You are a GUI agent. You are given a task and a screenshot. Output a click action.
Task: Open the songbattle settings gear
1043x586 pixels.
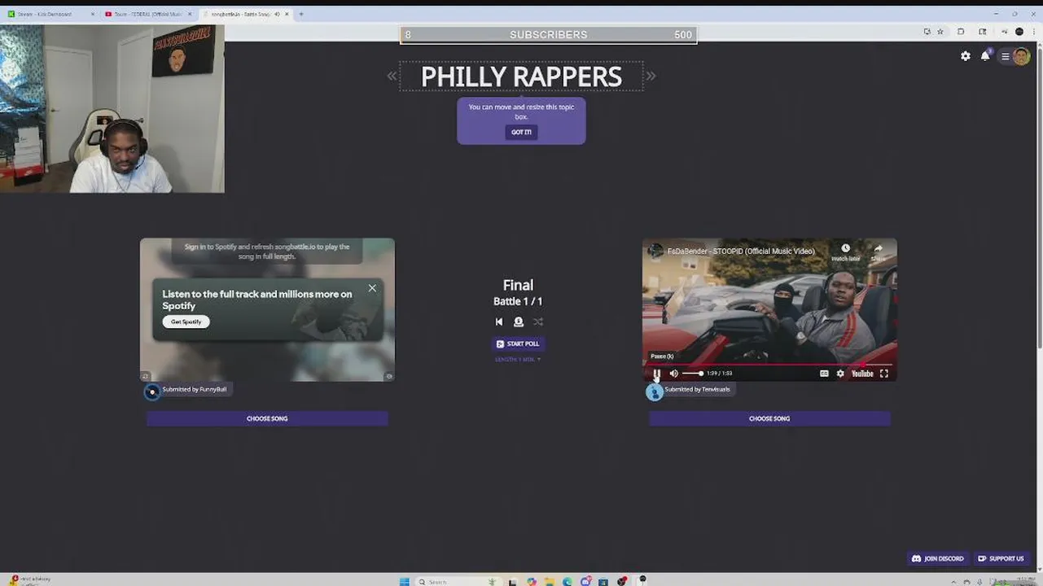pyautogui.click(x=966, y=56)
